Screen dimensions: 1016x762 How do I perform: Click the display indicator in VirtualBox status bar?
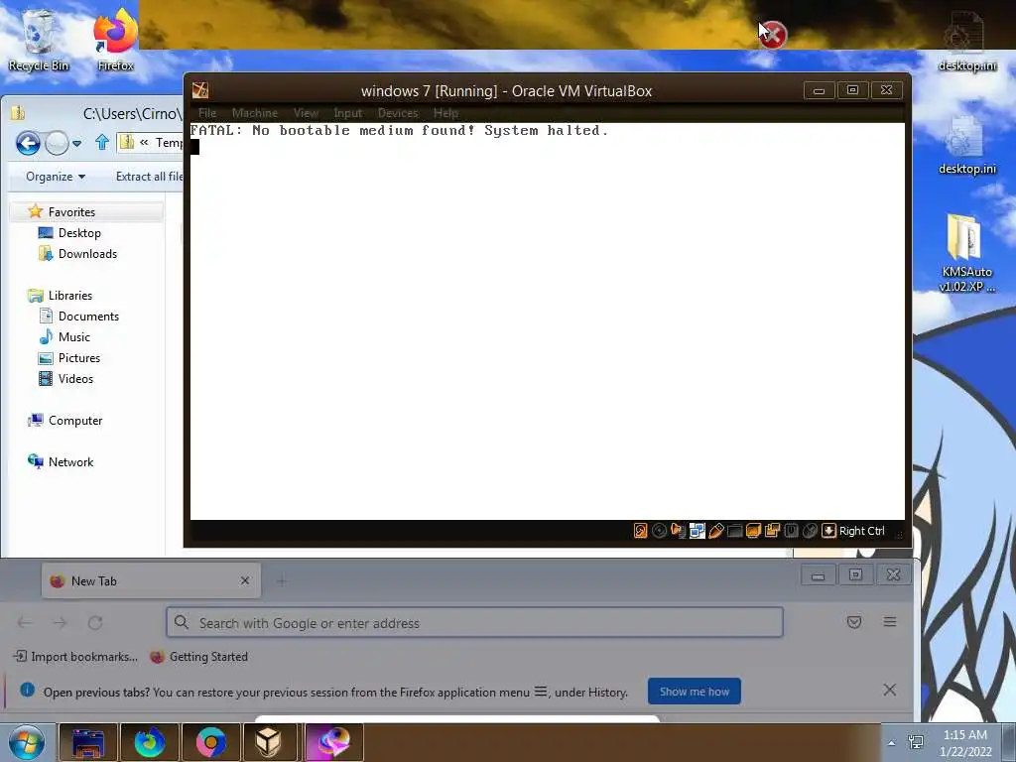point(753,531)
